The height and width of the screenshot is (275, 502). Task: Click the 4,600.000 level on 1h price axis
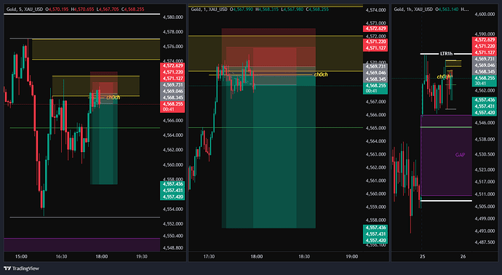[485, 15]
